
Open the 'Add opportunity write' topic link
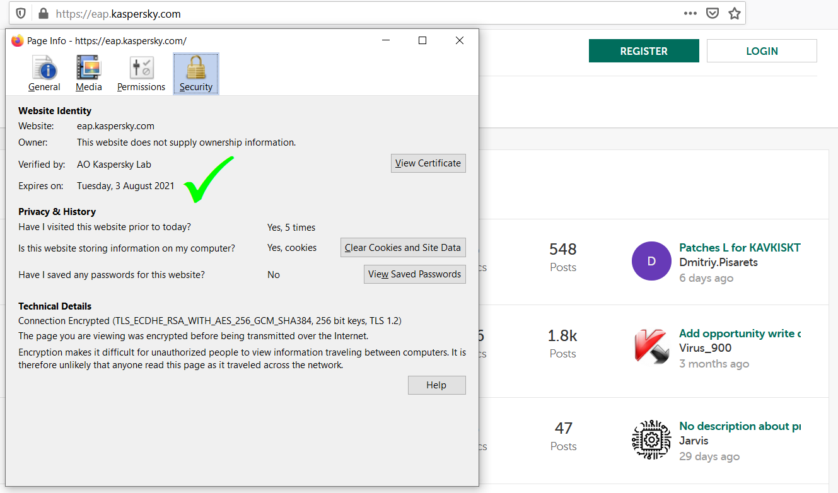[x=740, y=333]
